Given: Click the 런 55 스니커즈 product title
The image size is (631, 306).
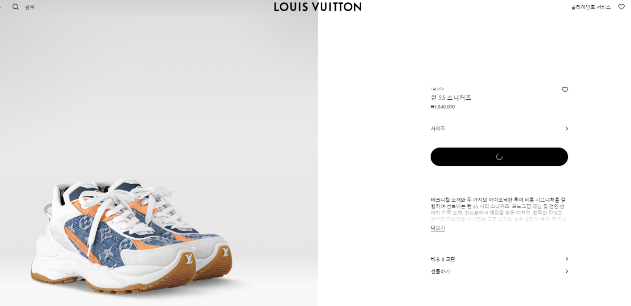Looking at the screenshot, I should pyautogui.click(x=451, y=98).
